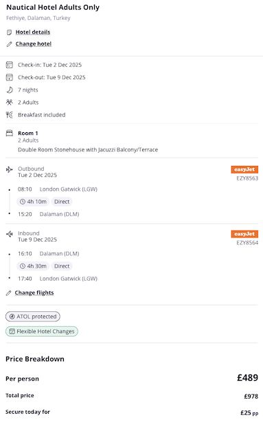Click the adults people icon
This screenshot has width=263, height=422.
click(10, 103)
